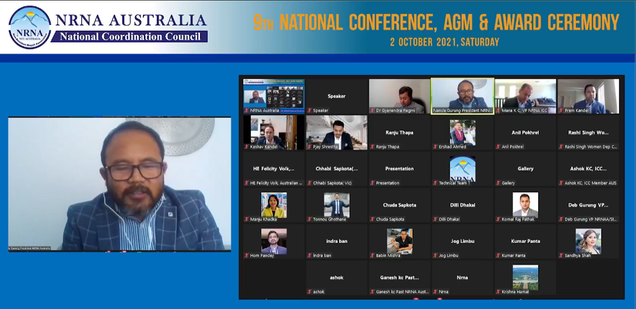636x309 pixels.
Task: Click muted mic icon beside Hom Pandey
Action: point(247,256)
